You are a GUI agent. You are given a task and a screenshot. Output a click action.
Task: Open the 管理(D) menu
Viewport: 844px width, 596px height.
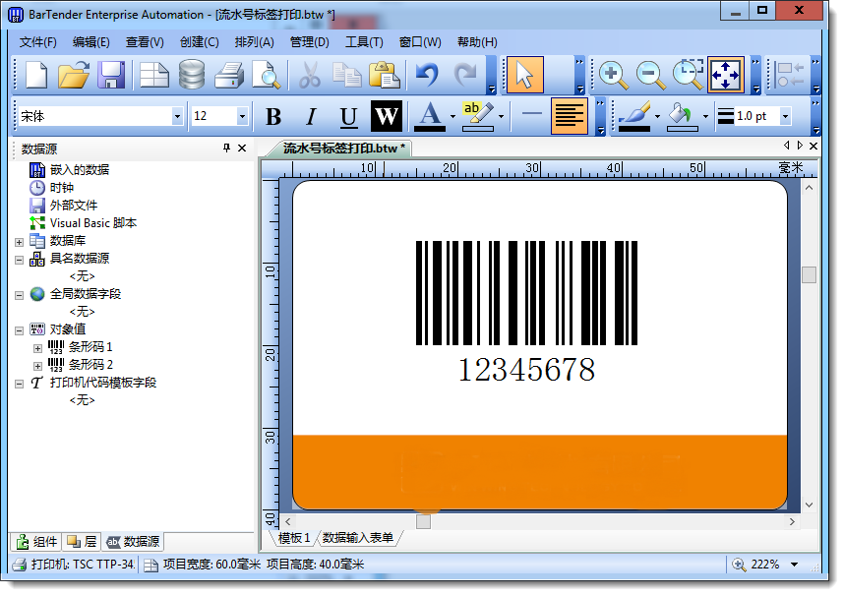tap(310, 42)
